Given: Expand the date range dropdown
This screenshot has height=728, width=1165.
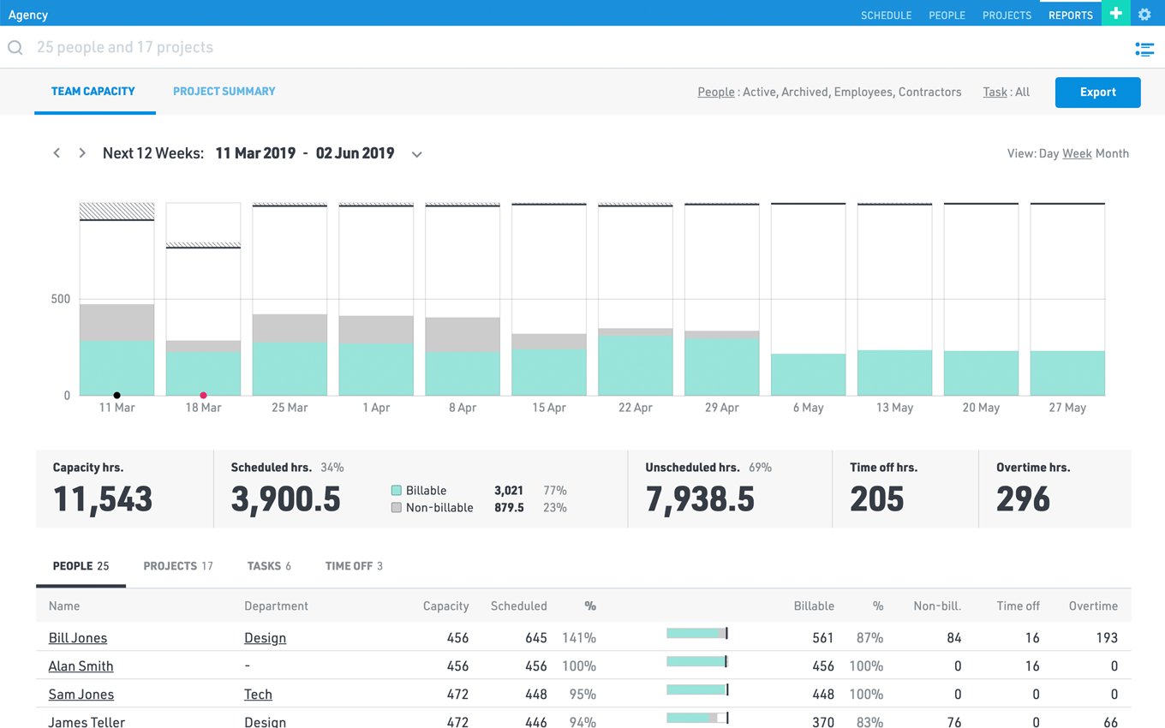Looking at the screenshot, I should (x=416, y=154).
